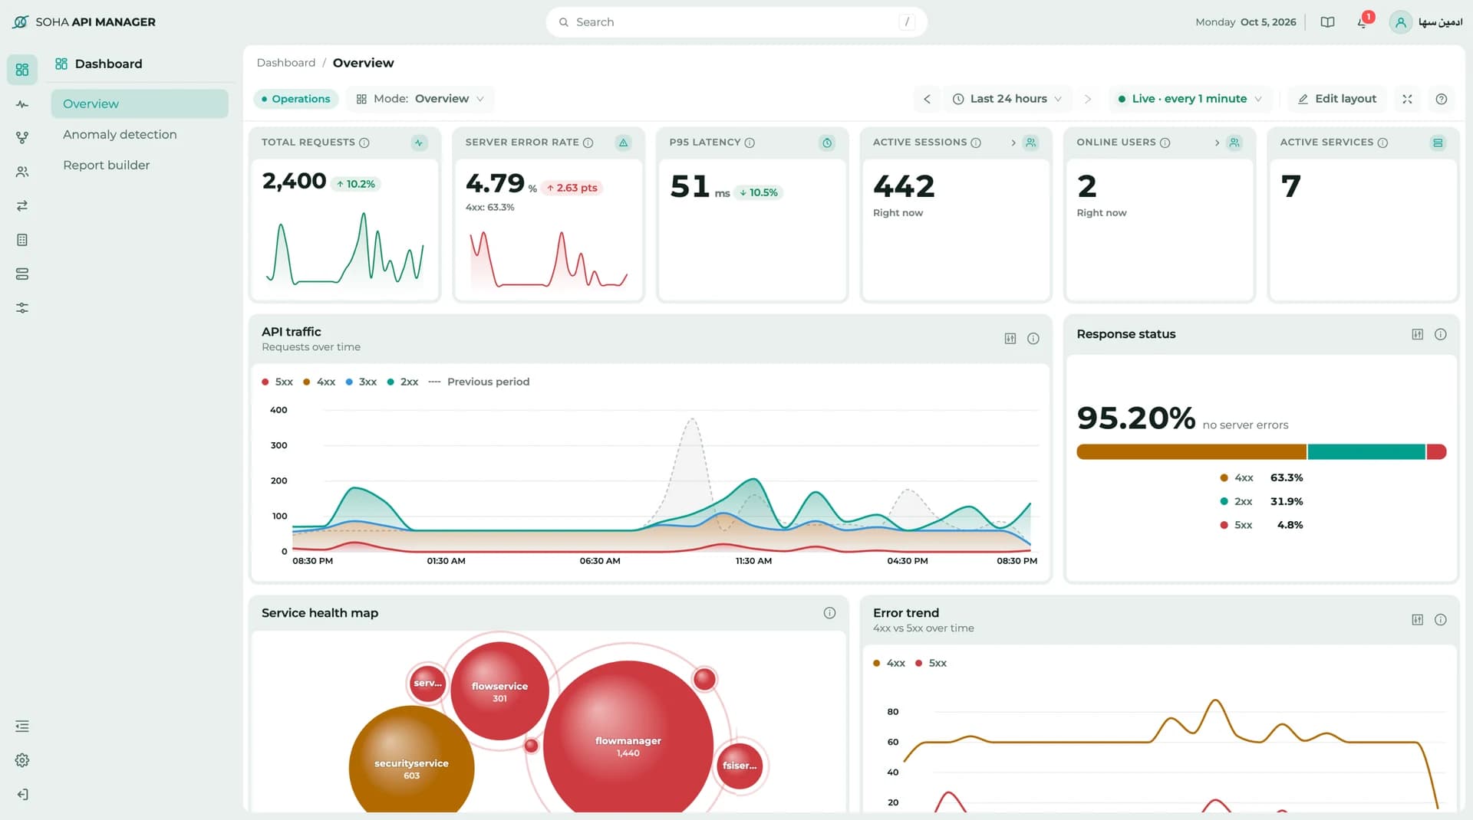Focus the Search input field

(736, 22)
